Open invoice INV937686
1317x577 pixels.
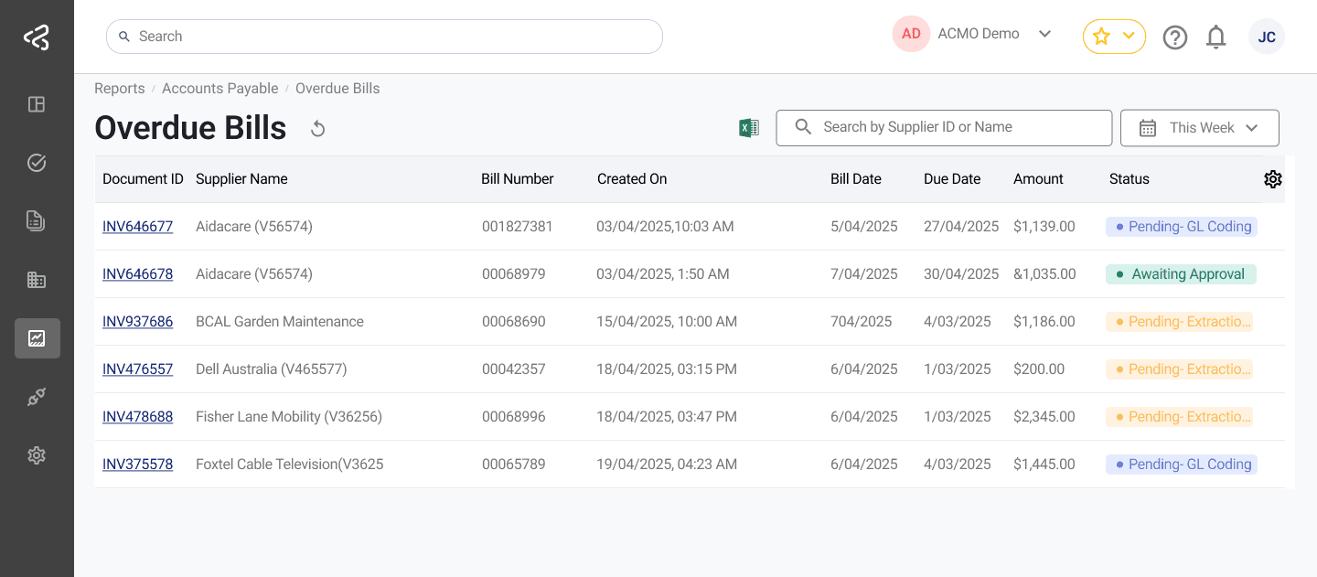pyautogui.click(x=137, y=321)
